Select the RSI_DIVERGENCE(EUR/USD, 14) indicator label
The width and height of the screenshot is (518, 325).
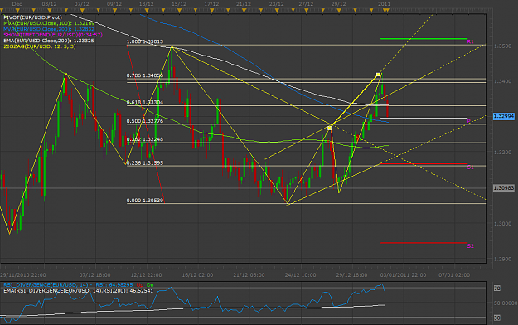point(46,285)
